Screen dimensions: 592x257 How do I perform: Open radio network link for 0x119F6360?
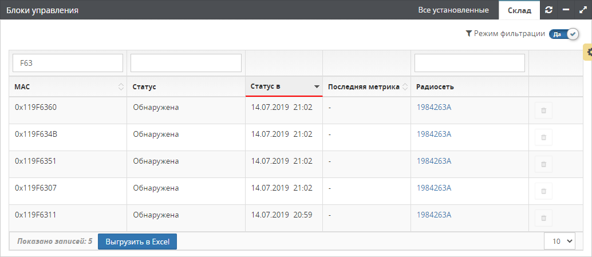pyautogui.click(x=434, y=107)
